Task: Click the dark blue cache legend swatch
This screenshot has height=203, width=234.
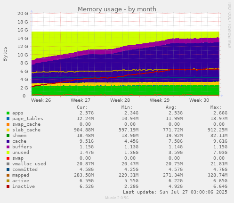Action: point(8,141)
